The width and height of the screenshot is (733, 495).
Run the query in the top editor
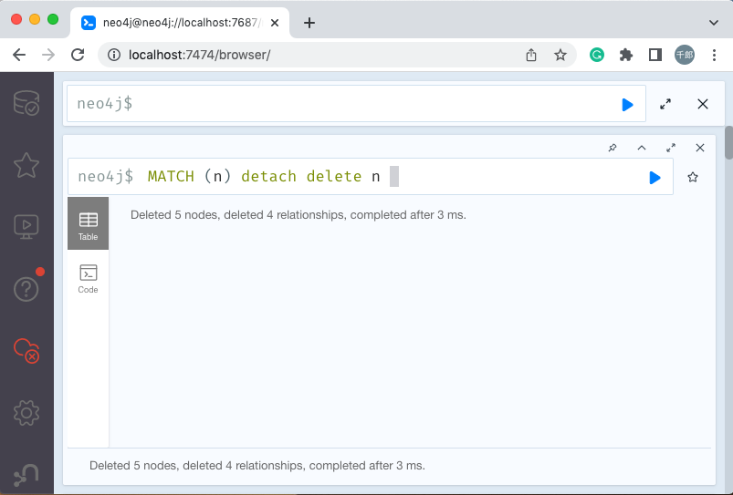pos(627,105)
